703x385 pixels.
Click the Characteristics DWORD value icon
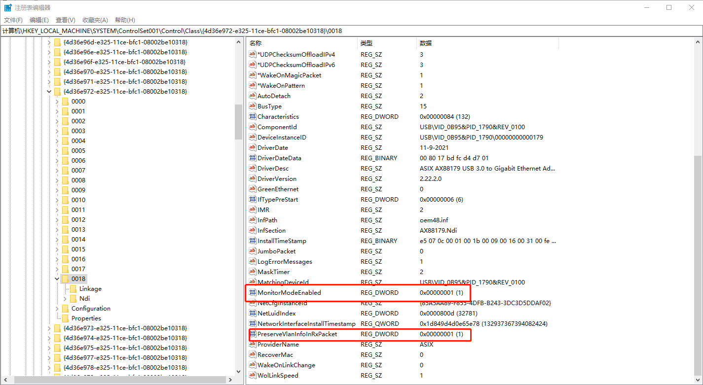[253, 116]
